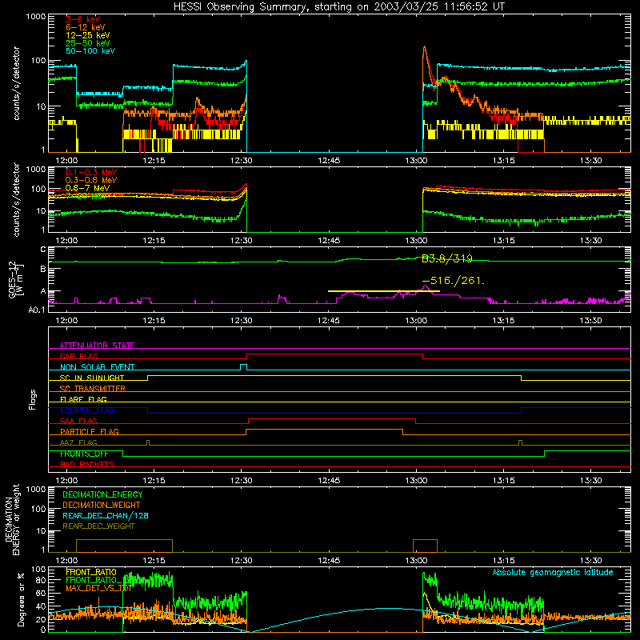Click the REAR_DEC_WEIGHT step near 13:00
Screen dimensions: 640x640
pos(425,546)
